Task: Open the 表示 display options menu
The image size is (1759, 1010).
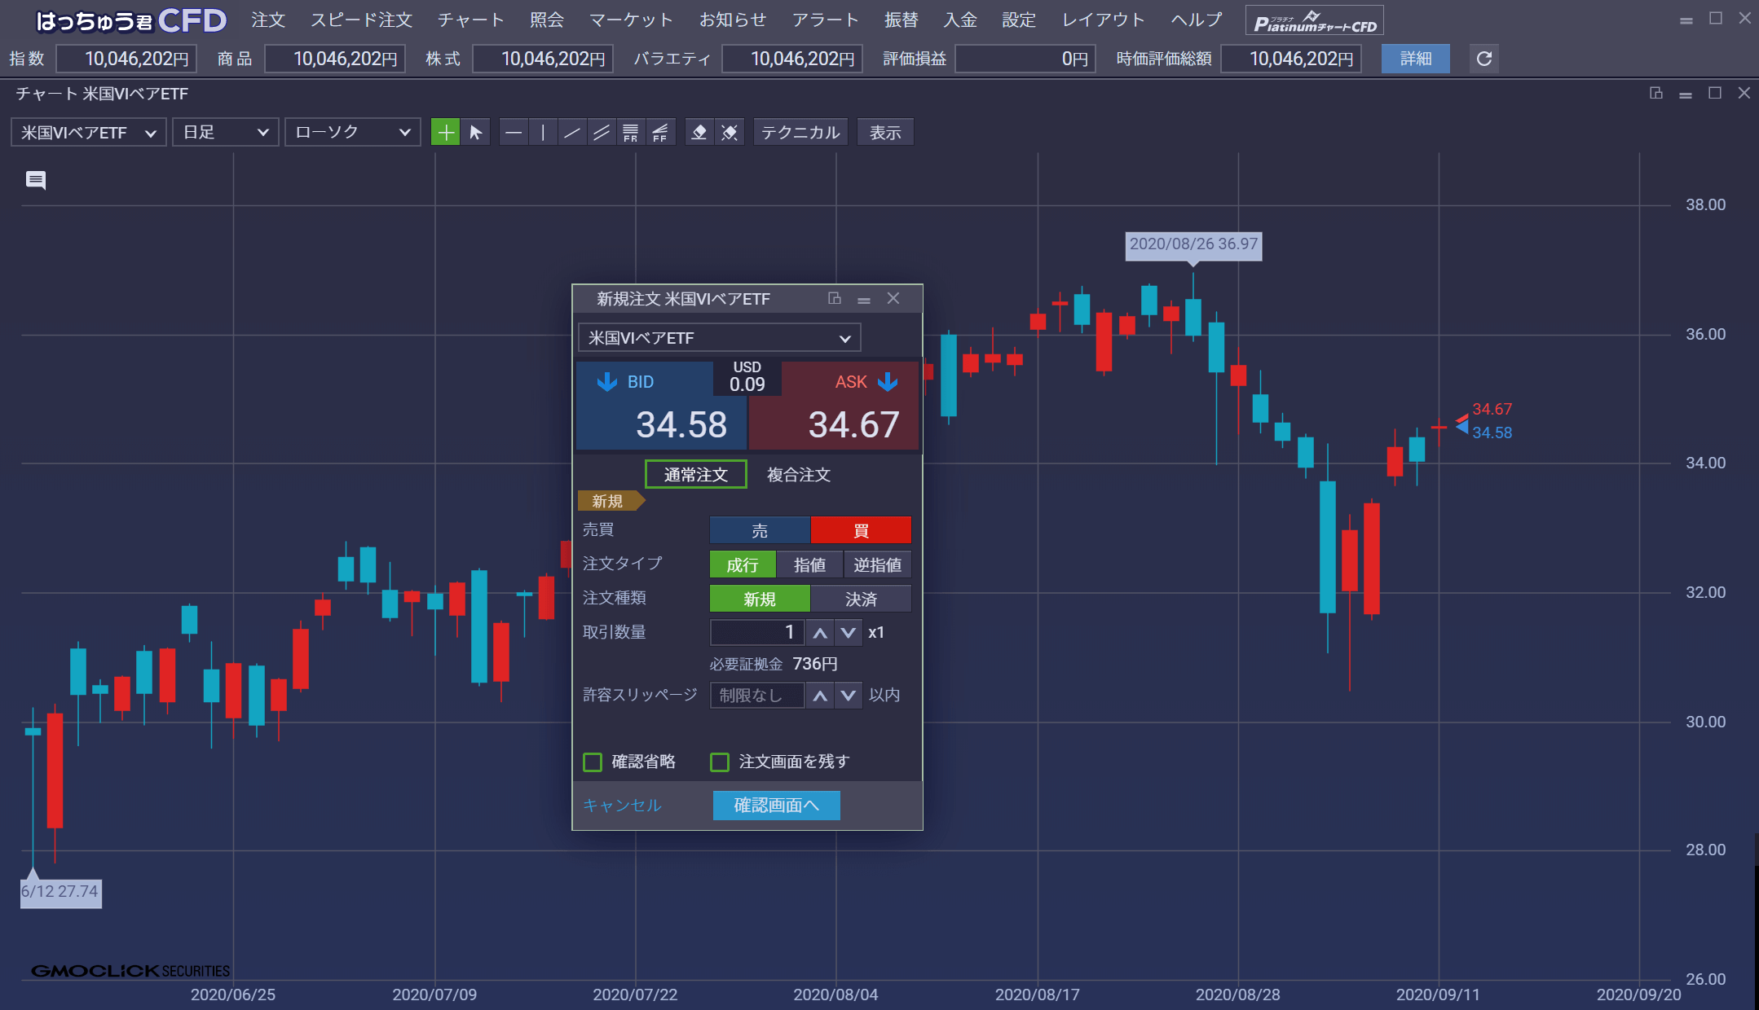Action: (885, 132)
